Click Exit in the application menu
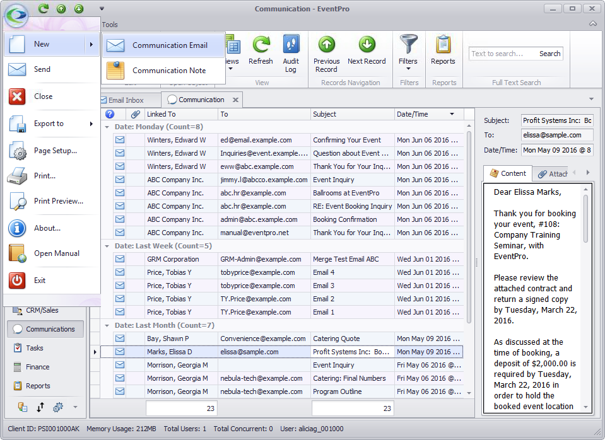Image resolution: width=605 pixels, height=440 pixels. tap(52, 281)
